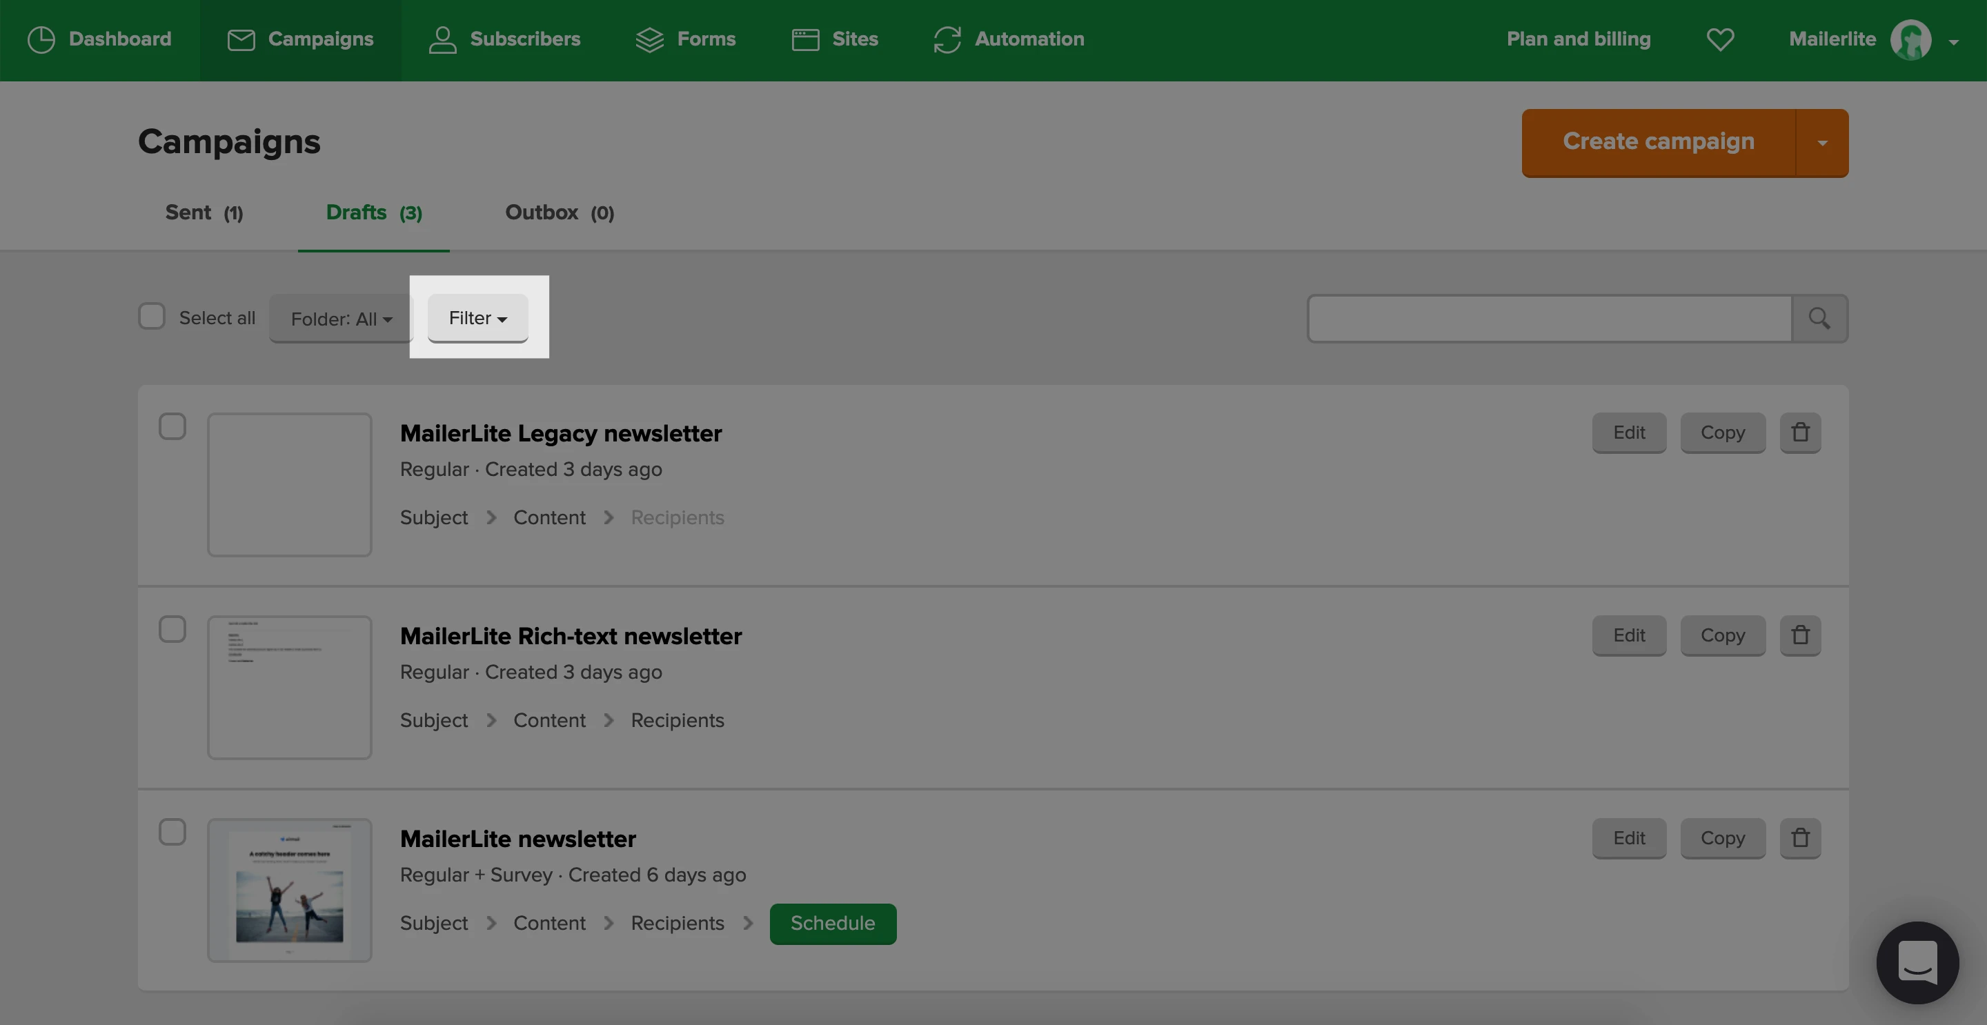Screen dimensions: 1987x1025
Task: Open Plan and billing
Action: pos(1578,39)
